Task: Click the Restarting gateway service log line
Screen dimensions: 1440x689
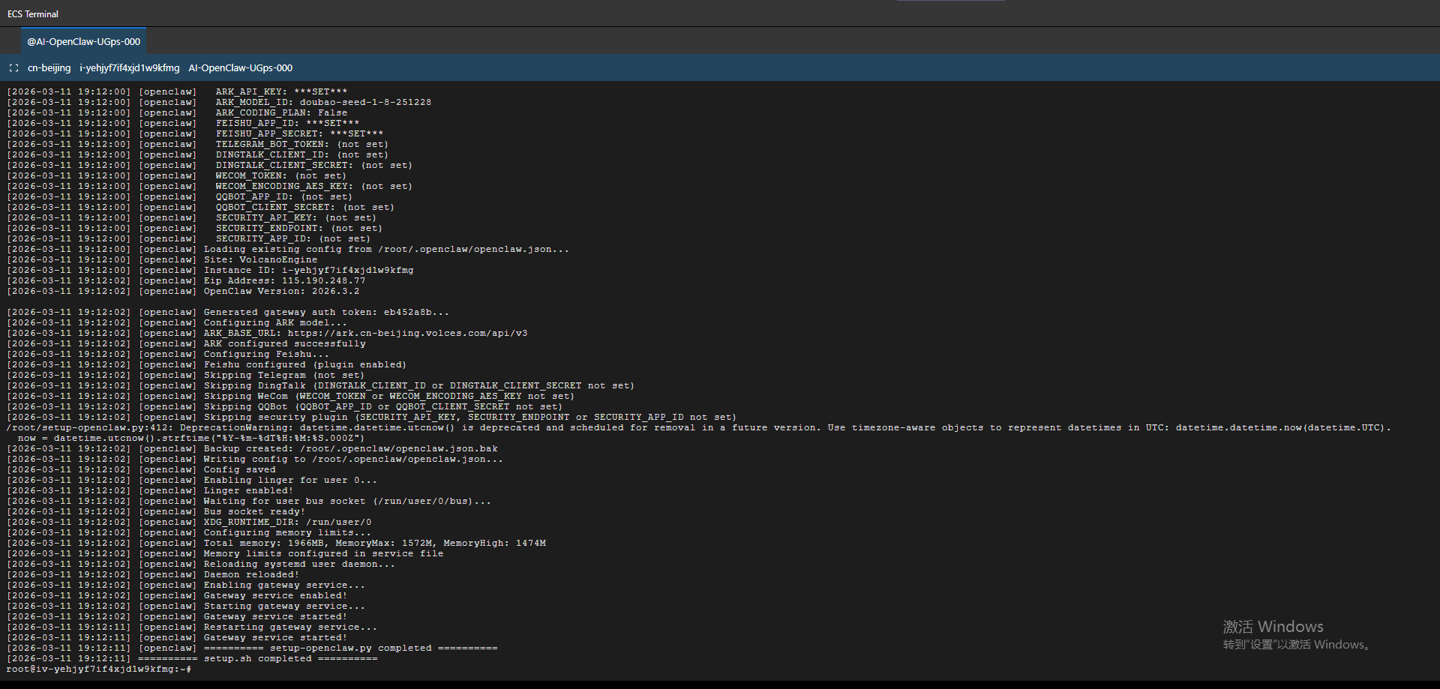Action: point(192,628)
